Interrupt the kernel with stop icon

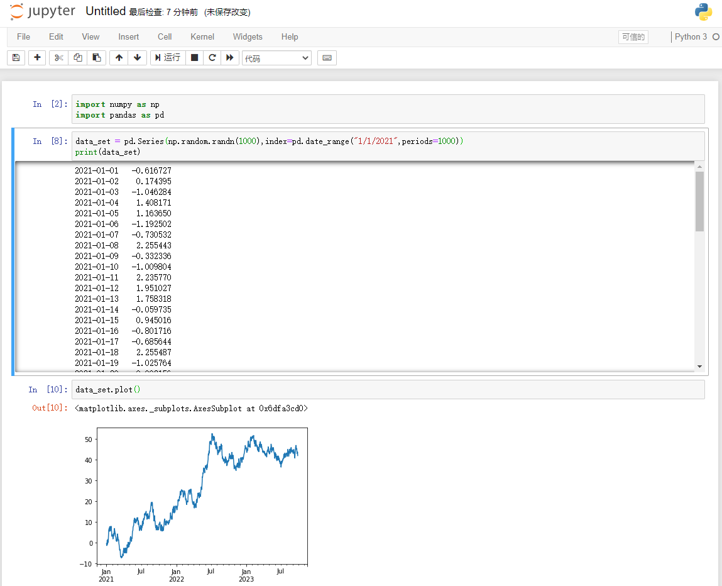point(194,57)
